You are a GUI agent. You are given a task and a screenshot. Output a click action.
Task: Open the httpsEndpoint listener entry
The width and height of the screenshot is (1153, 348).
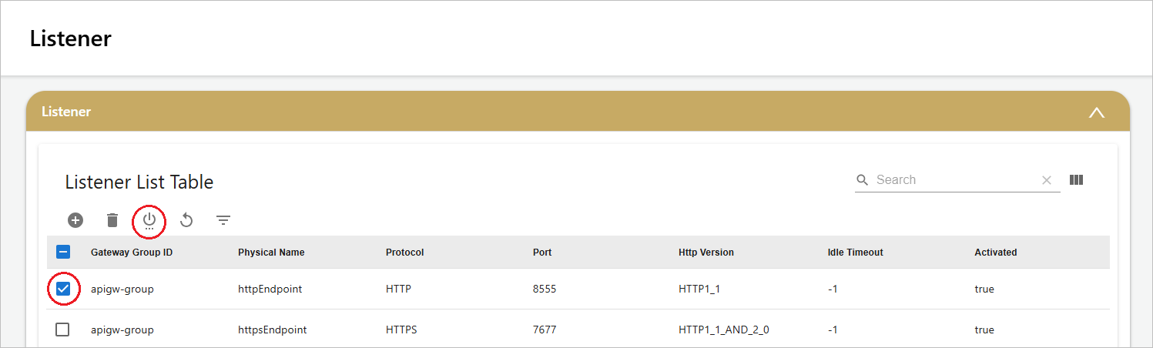pos(273,330)
